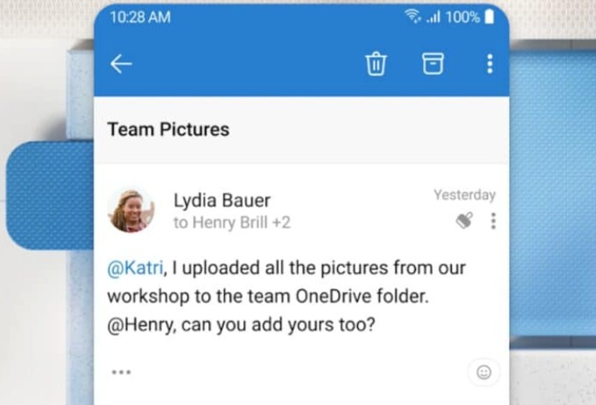Image resolution: width=596 pixels, height=405 pixels.
Task: Click the Yesterday timestamp
Action: pyautogui.click(x=464, y=195)
